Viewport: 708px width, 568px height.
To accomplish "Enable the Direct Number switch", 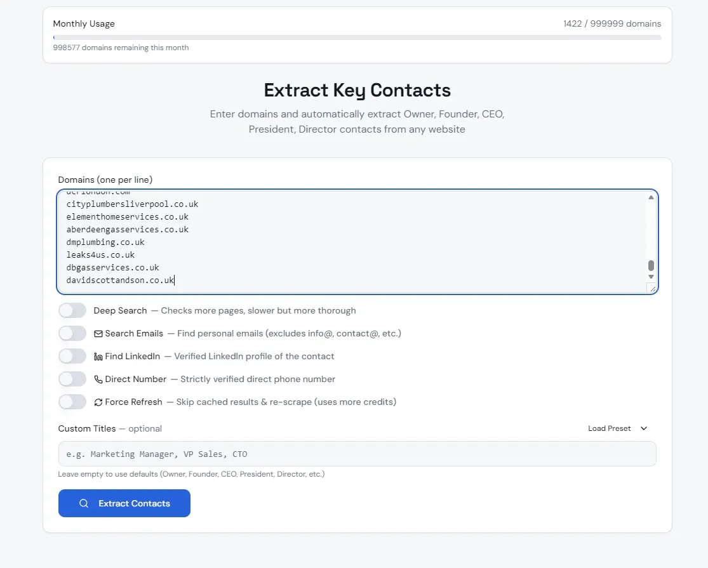I will (72, 379).
